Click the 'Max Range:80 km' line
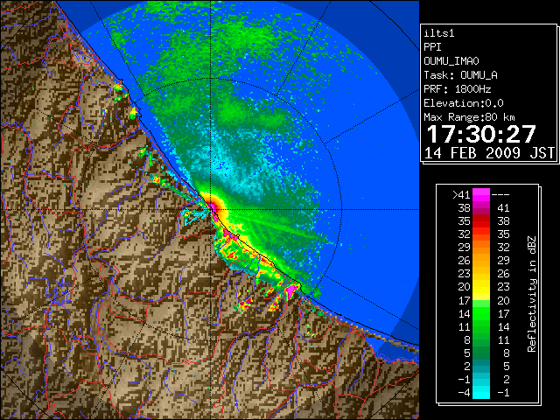 (469, 117)
